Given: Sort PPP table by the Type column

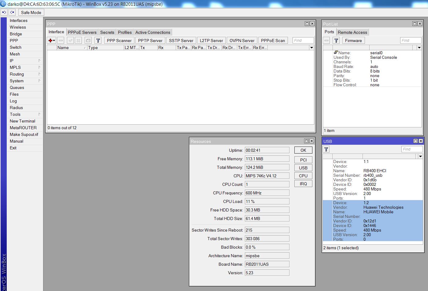Looking at the screenshot, I should [x=105, y=48].
